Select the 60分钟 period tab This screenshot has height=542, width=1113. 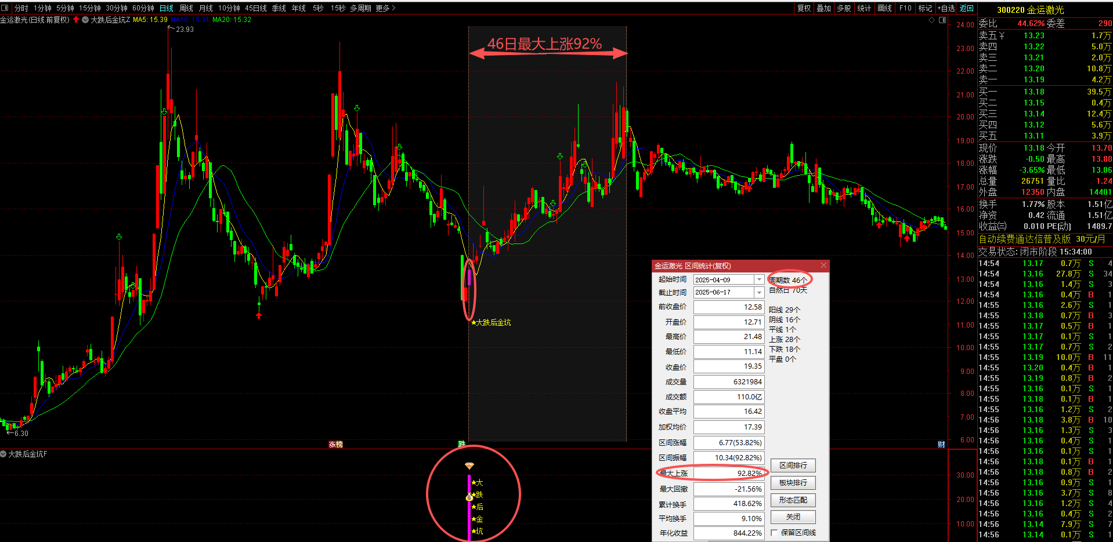pos(143,8)
